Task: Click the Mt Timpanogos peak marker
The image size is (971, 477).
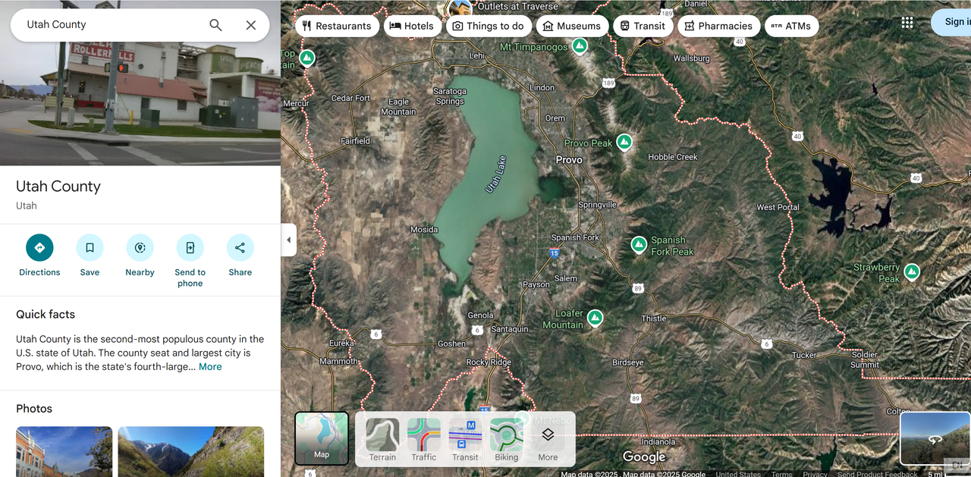Action: (580, 46)
